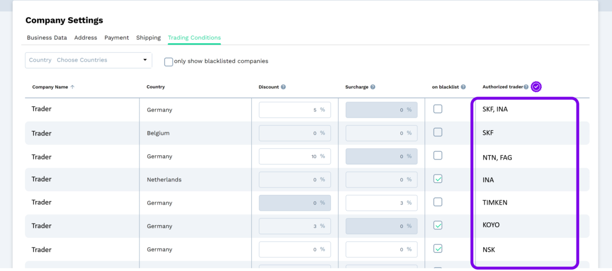Edit the discount field in the Belgium row
The height and width of the screenshot is (271, 612).
[295, 133]
